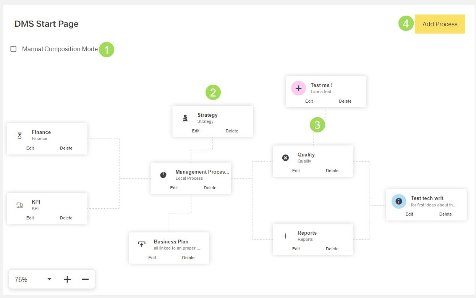The height and width of the screenshot is (298, 476).
Task: Enable Manual Composition Mode checkbox
Action: click(x=13, y=49)
